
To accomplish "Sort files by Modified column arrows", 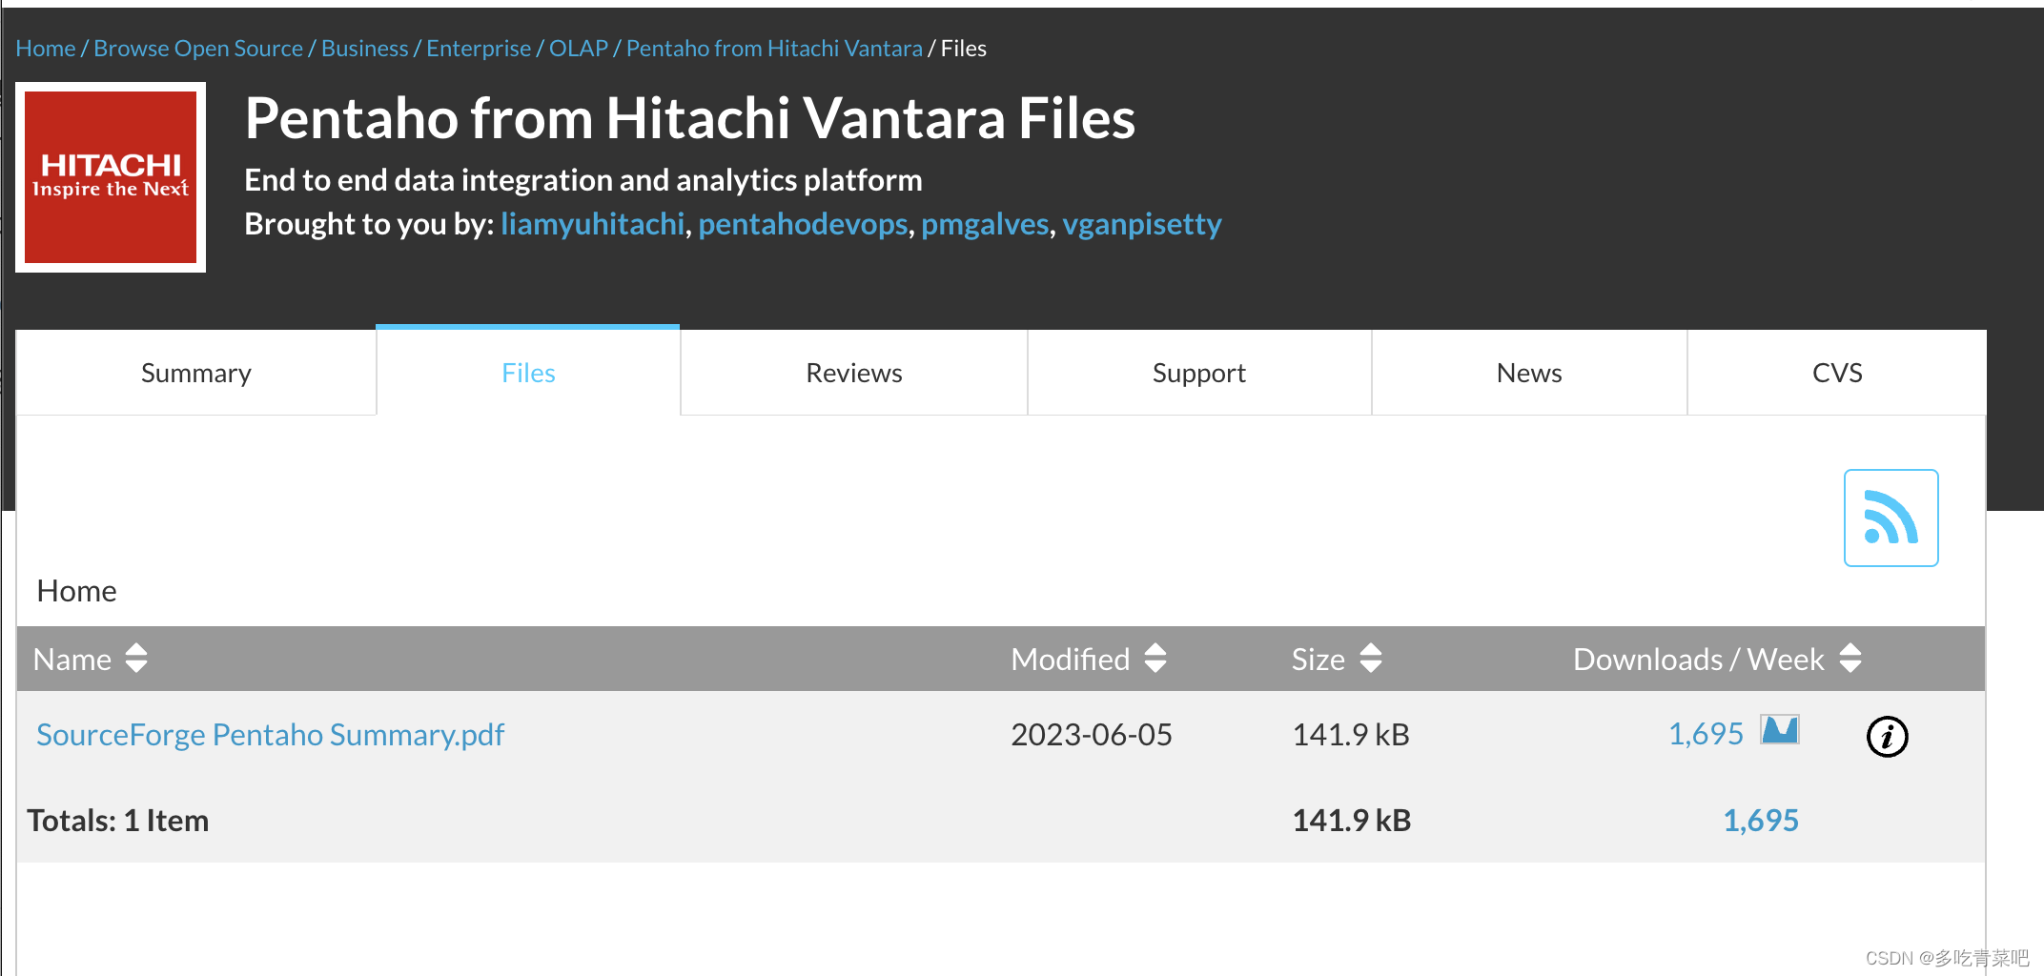I will tap(1155, 658).
